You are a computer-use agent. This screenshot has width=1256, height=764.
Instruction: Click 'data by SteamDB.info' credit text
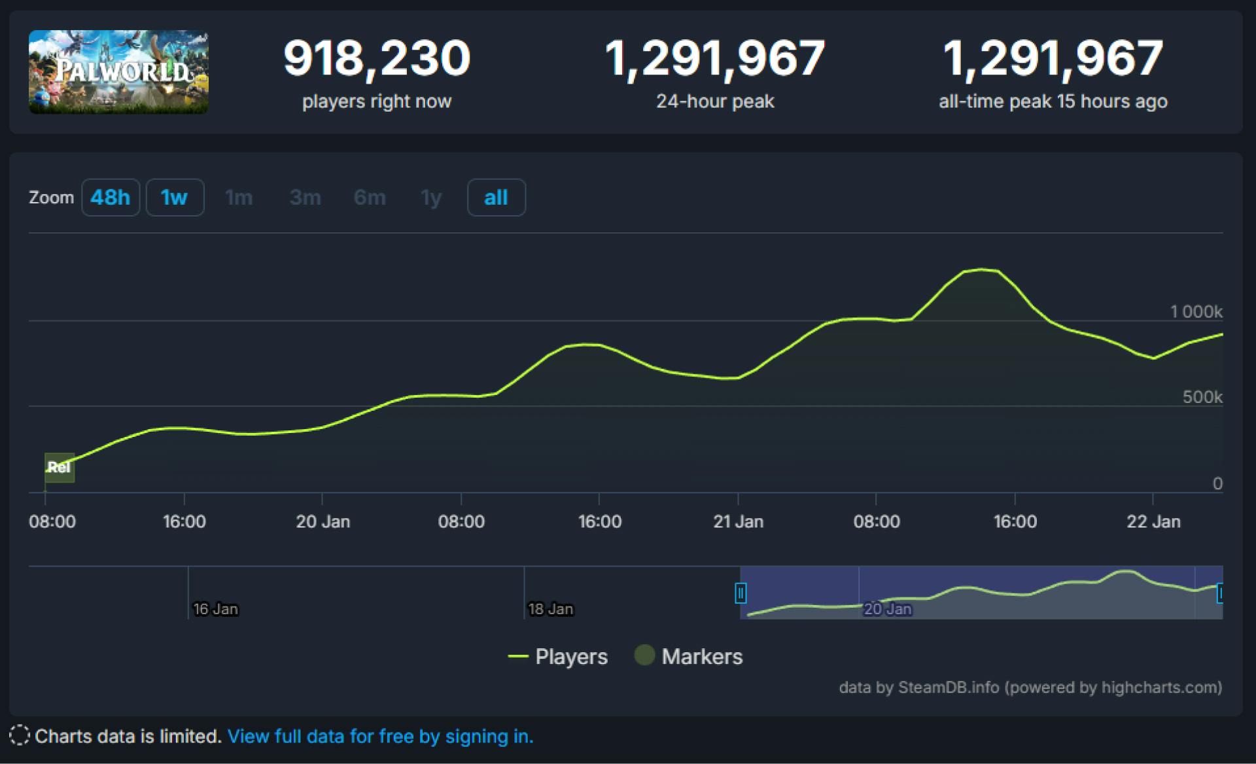[x=1030, y=687]
